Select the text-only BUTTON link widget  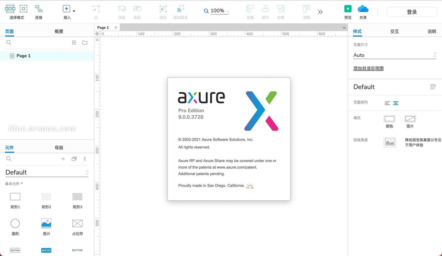click(77, 250)
